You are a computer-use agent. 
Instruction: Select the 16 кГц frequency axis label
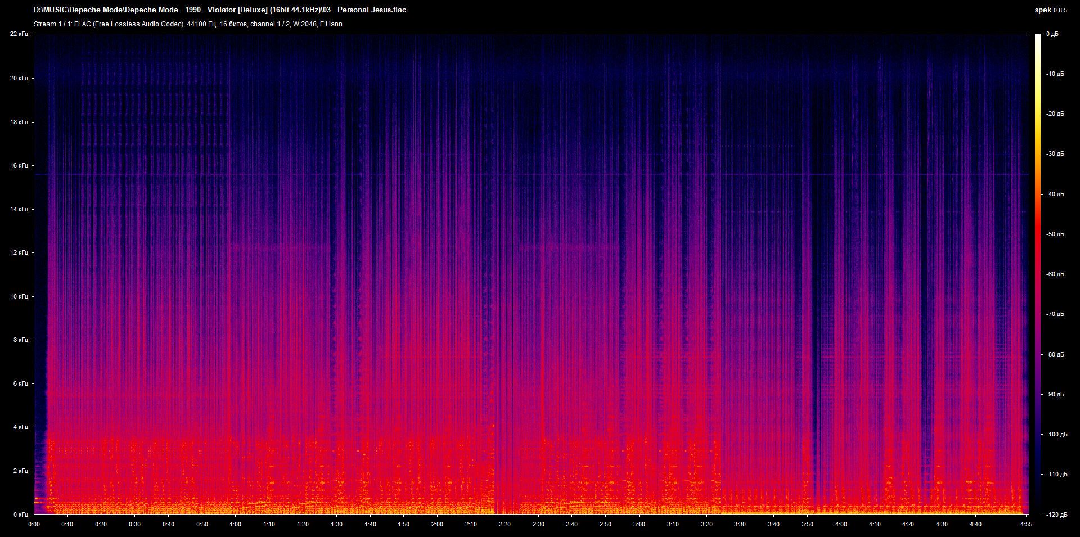tap(19, 166)
